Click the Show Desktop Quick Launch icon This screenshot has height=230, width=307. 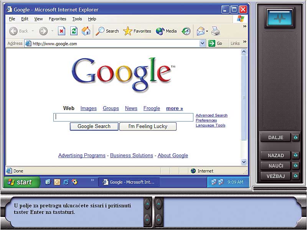[x=48, y=182]
